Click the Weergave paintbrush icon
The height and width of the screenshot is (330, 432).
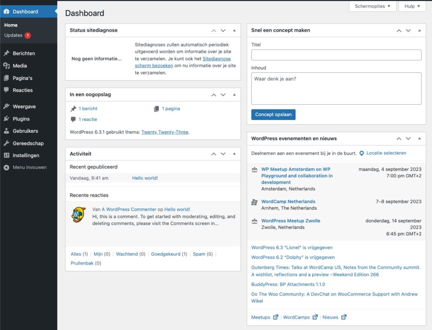click(6, 107)
